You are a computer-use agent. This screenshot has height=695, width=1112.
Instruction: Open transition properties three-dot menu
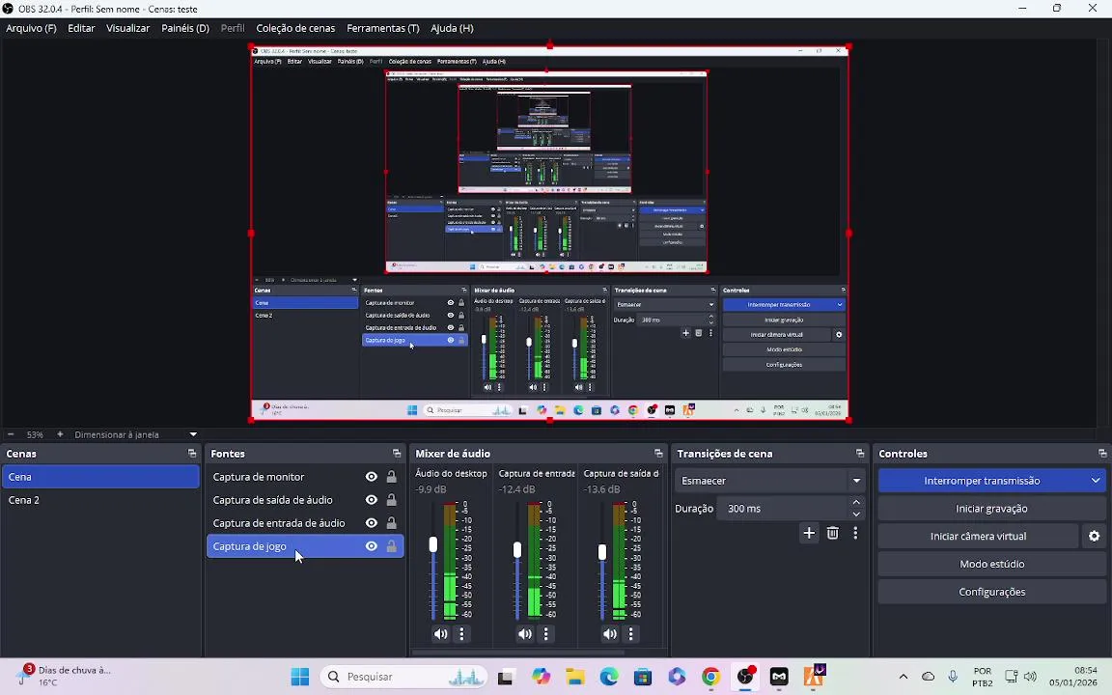tap(855, 533)
